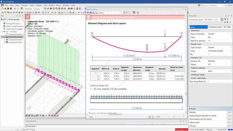233x131 pixels.
Task: Open the File menu
Action: click(x=6, y=5)
